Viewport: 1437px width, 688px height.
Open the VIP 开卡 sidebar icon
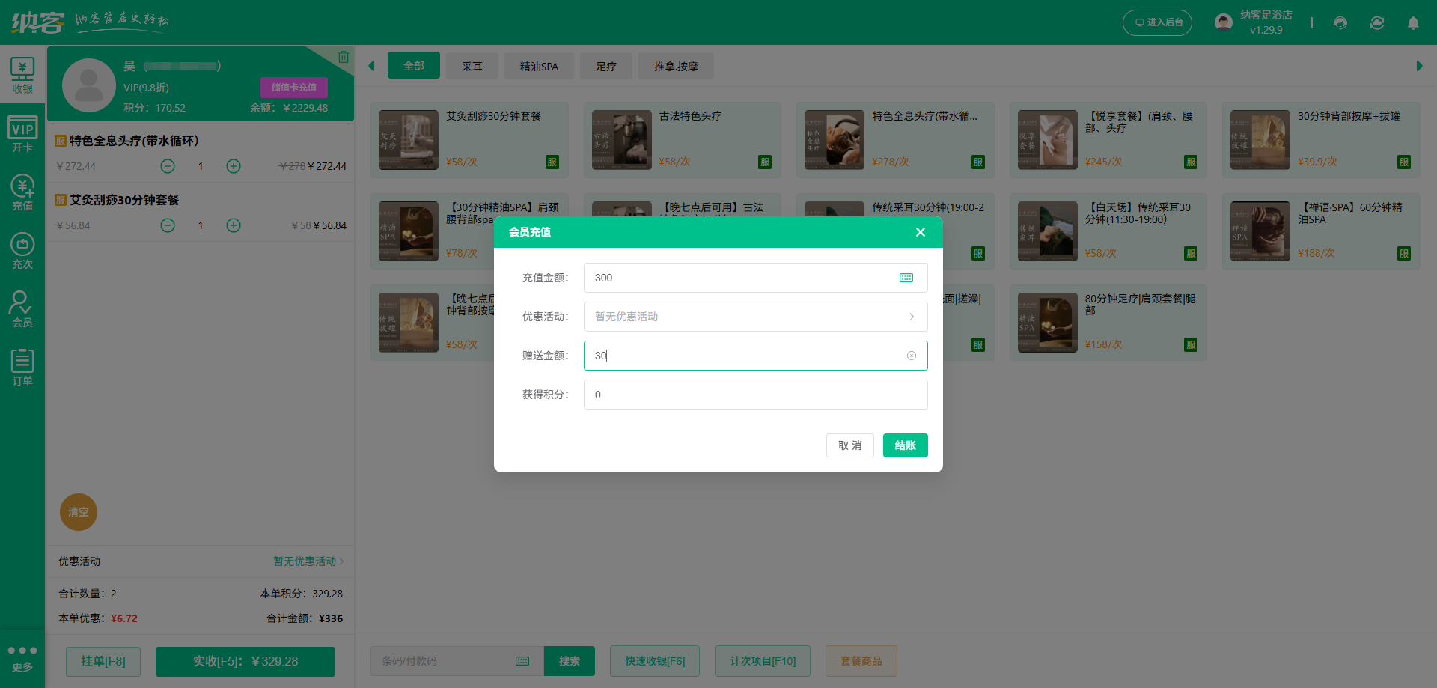tap(22, 134)
